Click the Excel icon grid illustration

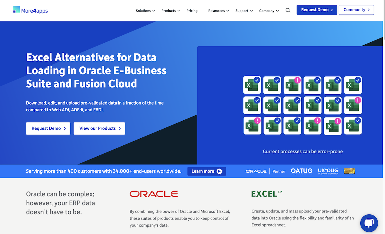(x=302, y=105)
